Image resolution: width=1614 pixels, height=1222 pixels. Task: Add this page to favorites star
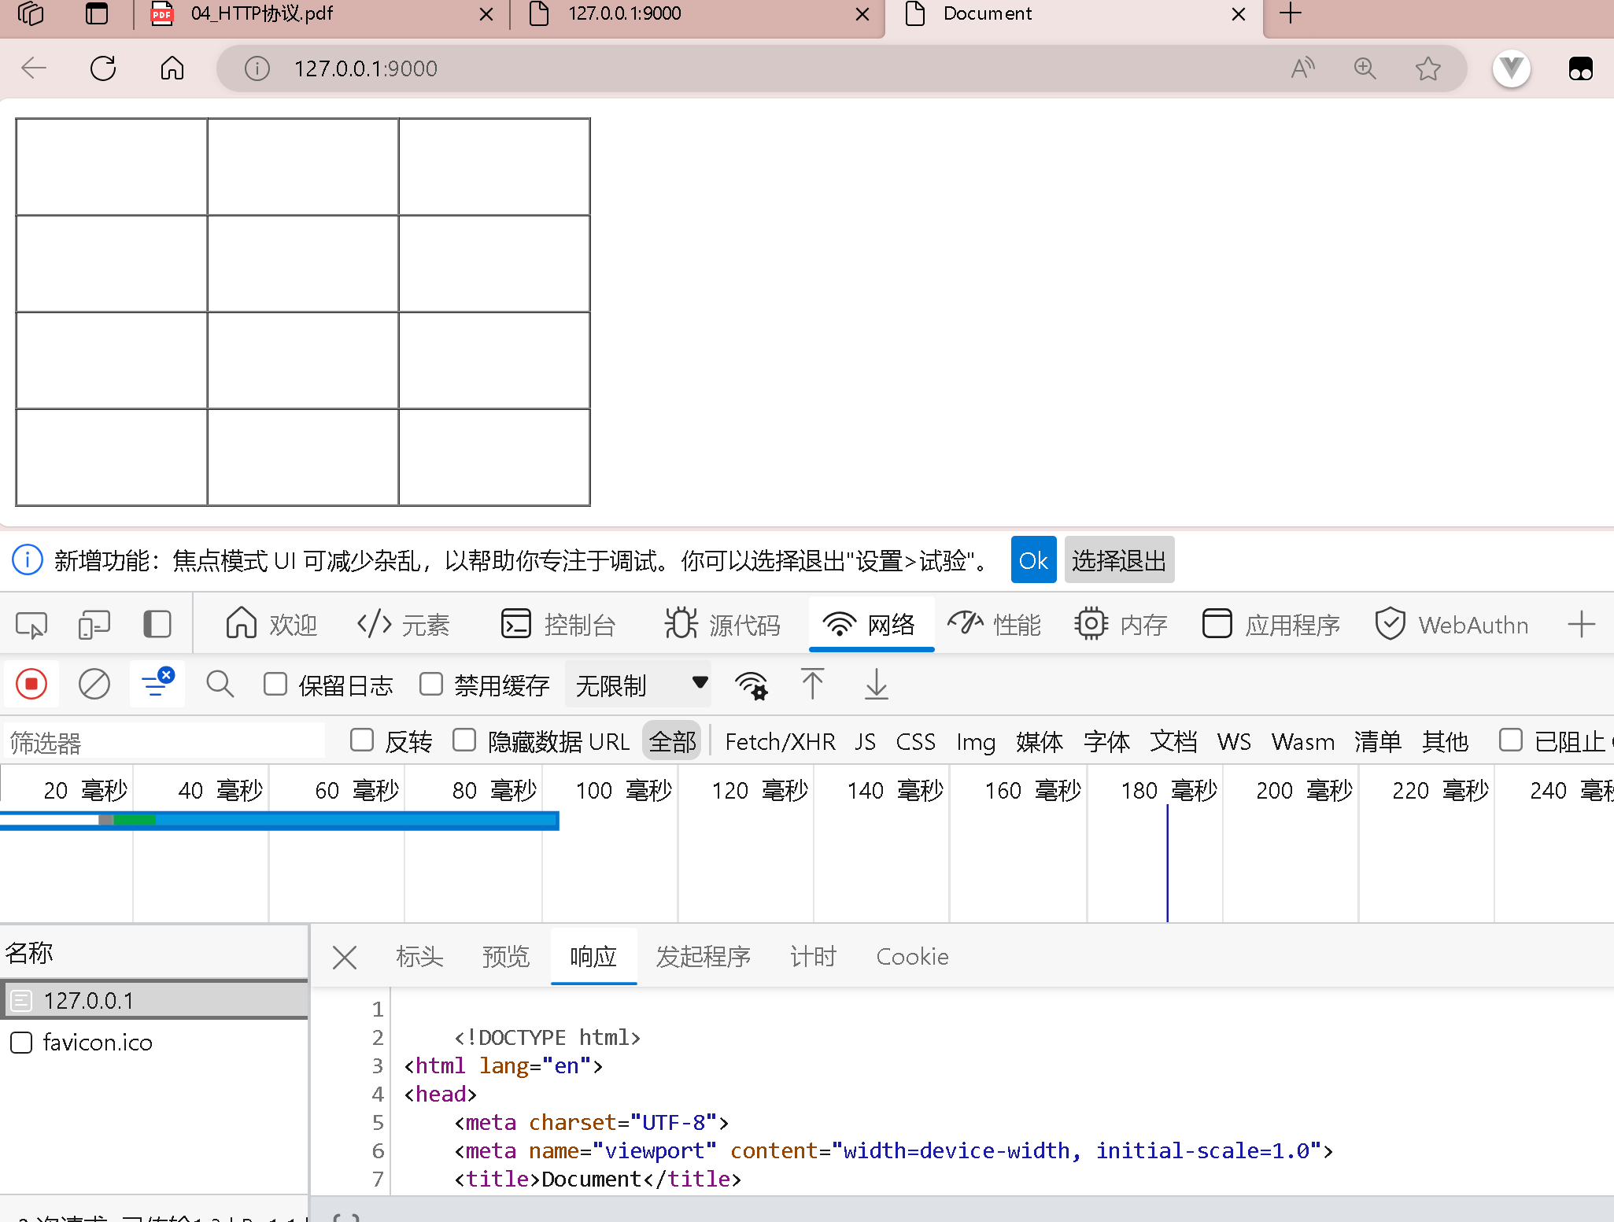coord(1427,68)
